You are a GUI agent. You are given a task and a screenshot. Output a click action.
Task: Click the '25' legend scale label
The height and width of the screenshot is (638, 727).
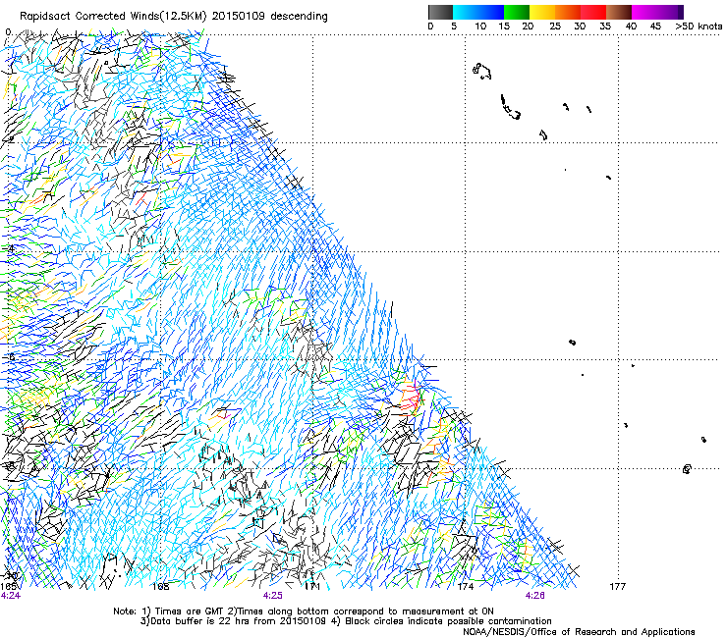point(555,27)
